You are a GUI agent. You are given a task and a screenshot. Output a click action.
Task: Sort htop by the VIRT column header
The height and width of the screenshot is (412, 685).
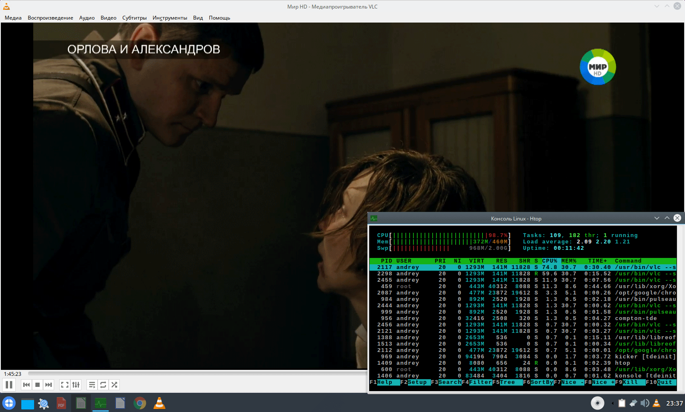point(477,261)
